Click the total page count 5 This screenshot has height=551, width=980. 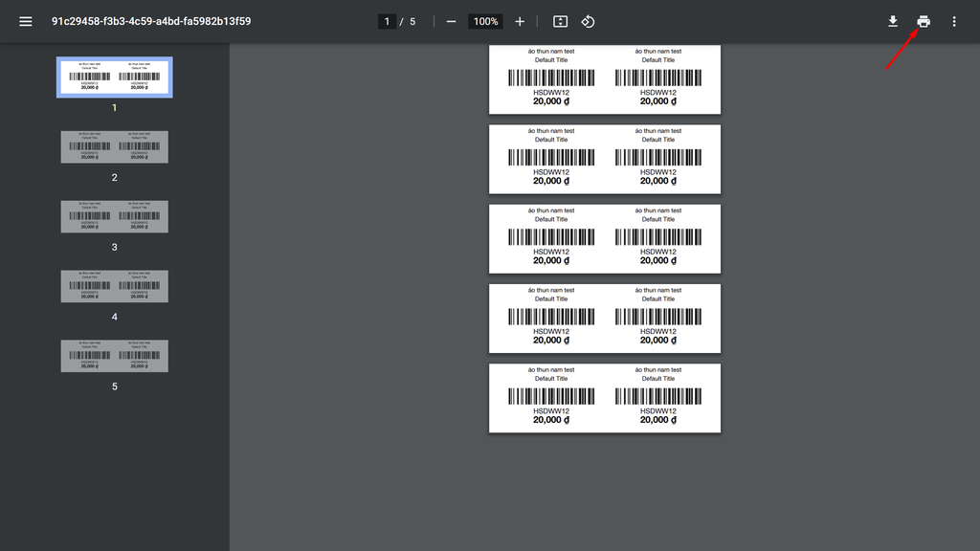pos(412,21)
